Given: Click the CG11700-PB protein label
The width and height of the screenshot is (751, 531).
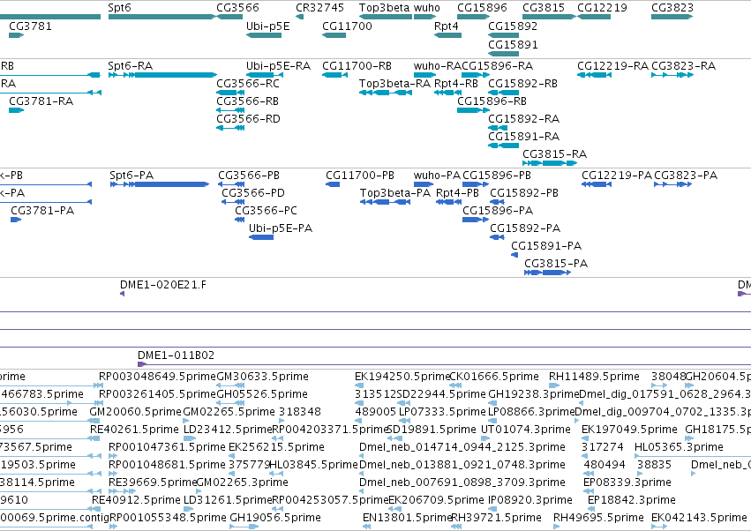Looking at the screenshot, I should [360, 176].
